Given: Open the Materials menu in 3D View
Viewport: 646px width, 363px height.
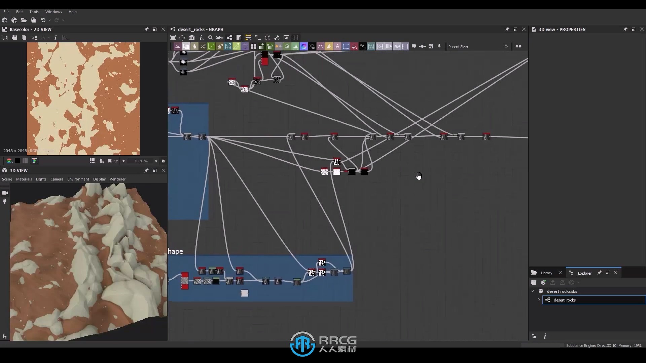Looking at the screenshot, I should pos(24,179).
